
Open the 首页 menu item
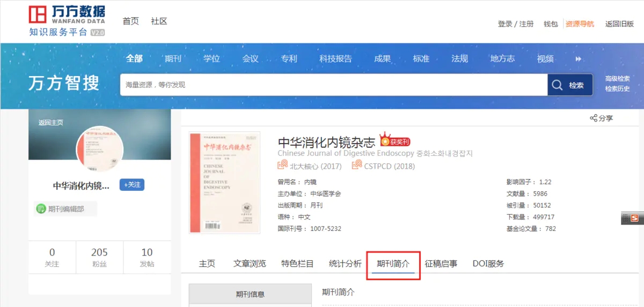[x=130, y=21]
